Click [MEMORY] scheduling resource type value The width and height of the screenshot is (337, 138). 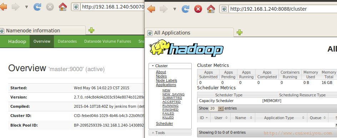coord(272,101)
